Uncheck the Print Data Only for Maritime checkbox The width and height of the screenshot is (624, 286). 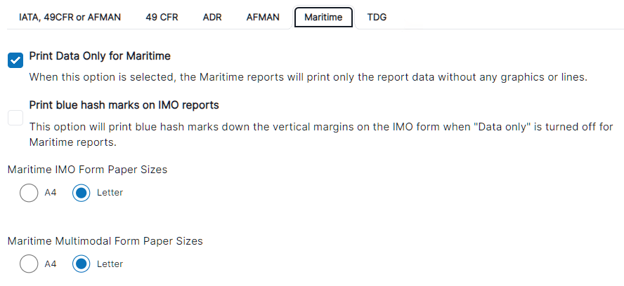point(15,60)
